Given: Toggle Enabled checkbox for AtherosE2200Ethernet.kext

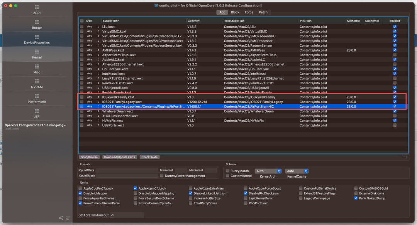Looking at the screenshot, I should (395, 64).
